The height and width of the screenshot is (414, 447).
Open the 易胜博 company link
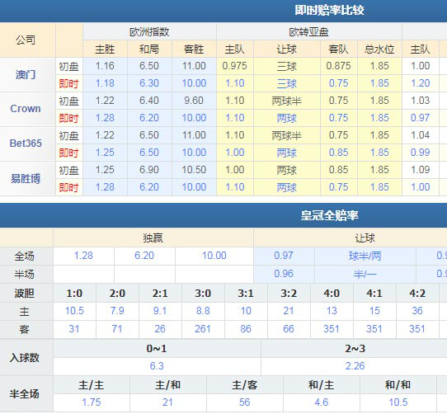coord(26,178)
